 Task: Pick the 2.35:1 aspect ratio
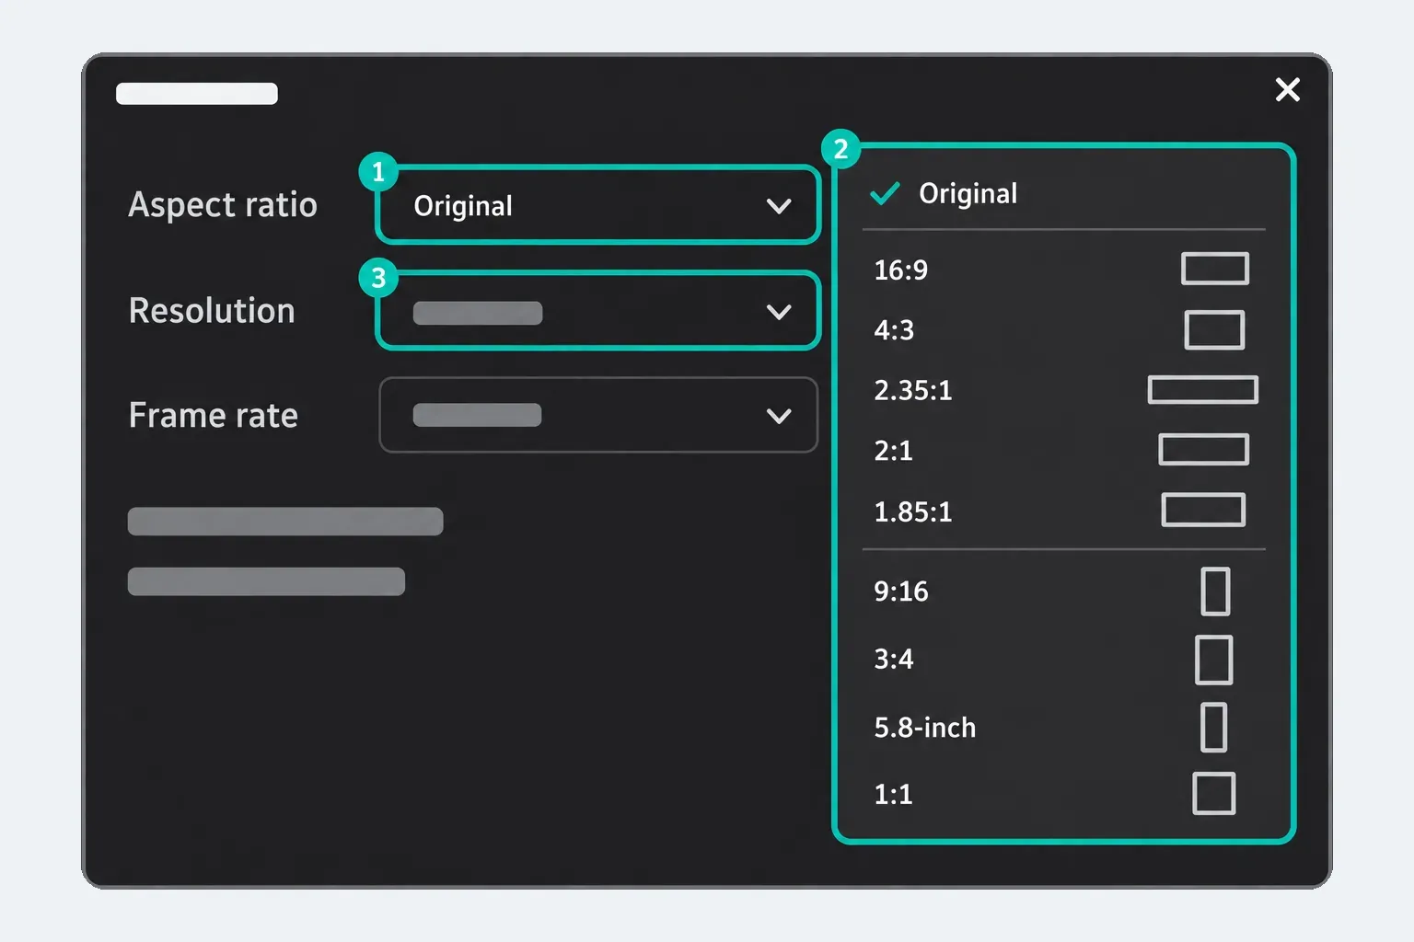[1063, 390]
